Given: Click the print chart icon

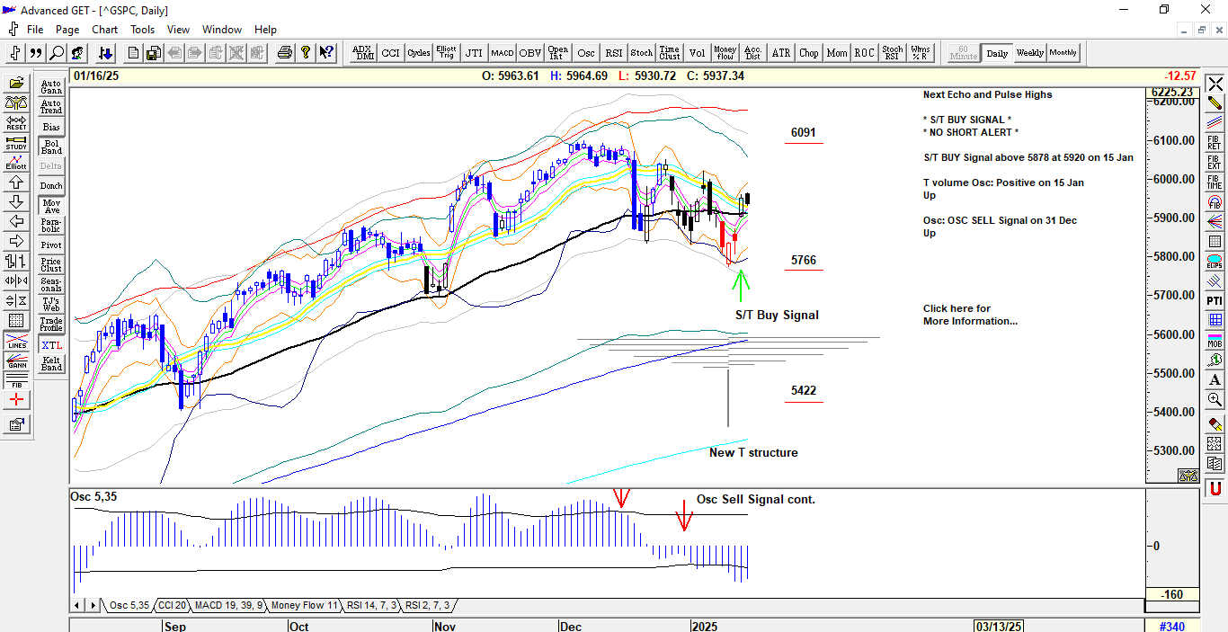Looking at the screenshot, I should 285,53.
